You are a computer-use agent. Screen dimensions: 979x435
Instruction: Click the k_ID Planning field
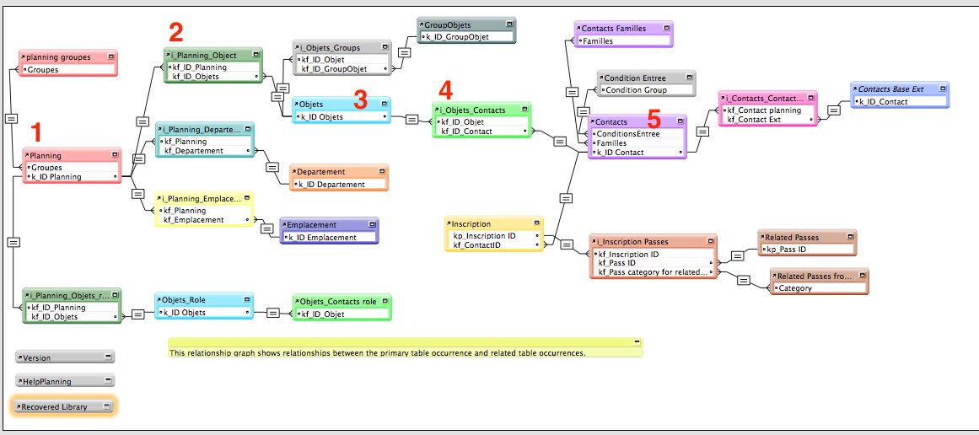(72, 177)
